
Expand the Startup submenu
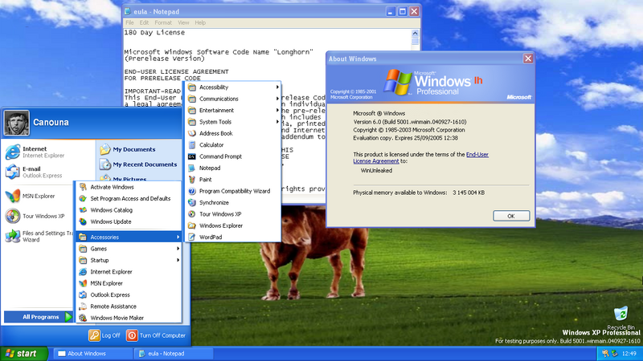click(x=129, y=260)
